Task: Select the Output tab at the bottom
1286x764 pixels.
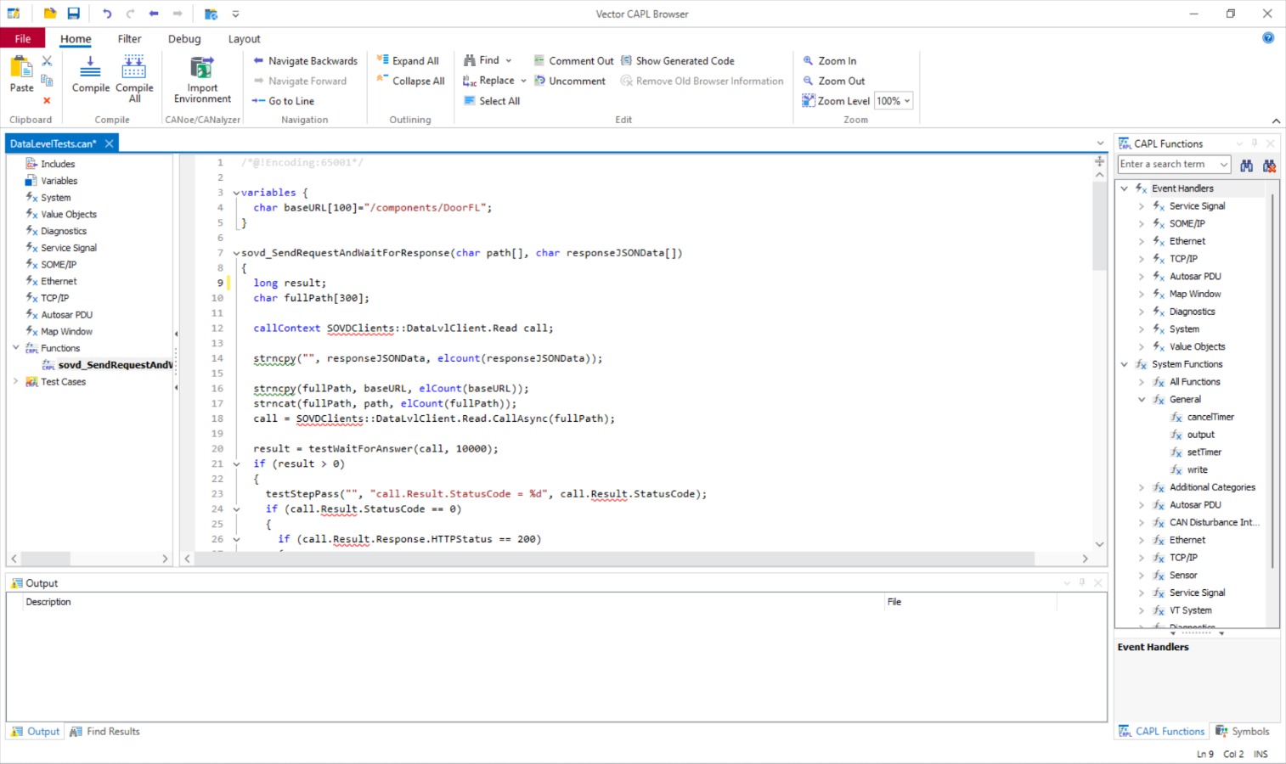Action: pyautogui.click(x=36, y=732)
